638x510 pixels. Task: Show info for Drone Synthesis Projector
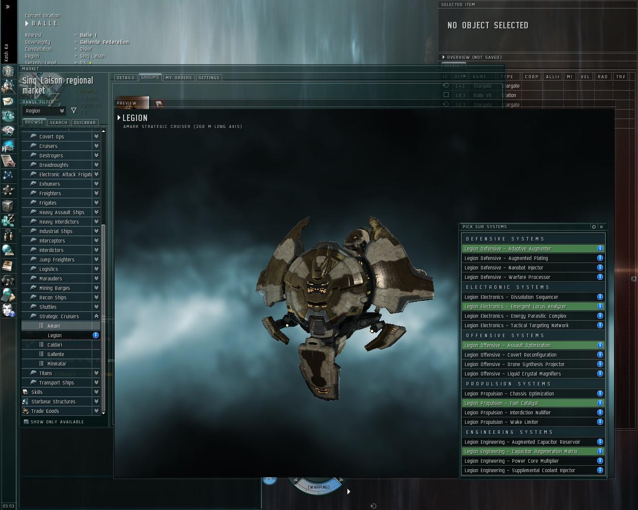coord(600,364)
